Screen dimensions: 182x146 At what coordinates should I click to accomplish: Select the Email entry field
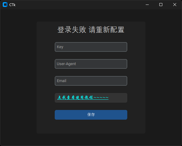tap(91, 81)
